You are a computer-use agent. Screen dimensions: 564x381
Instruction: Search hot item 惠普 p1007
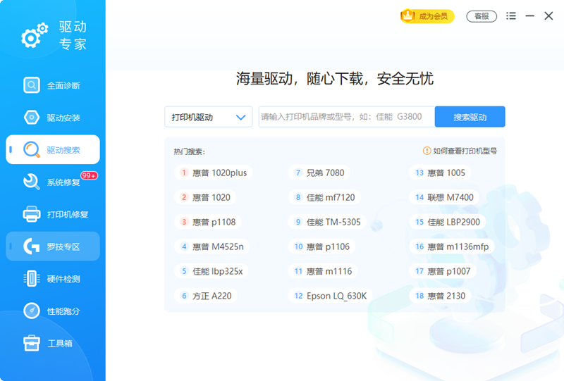coord(443,271)
